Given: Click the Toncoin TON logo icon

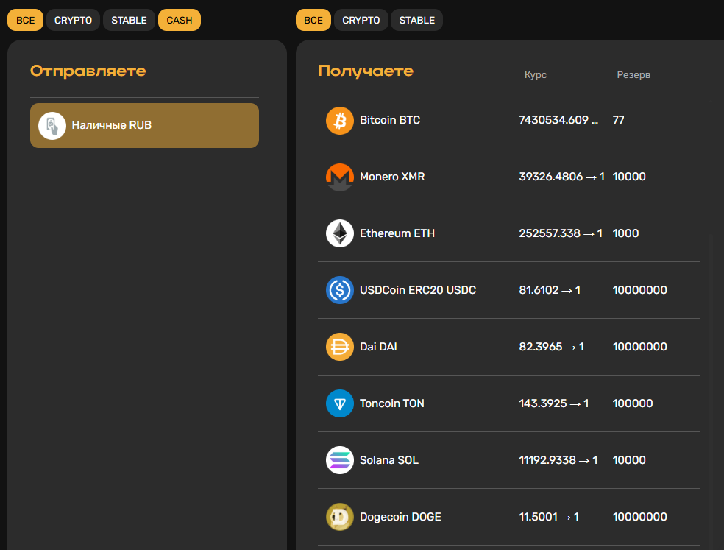Looking at the screenshot, I should pos(340,403).
